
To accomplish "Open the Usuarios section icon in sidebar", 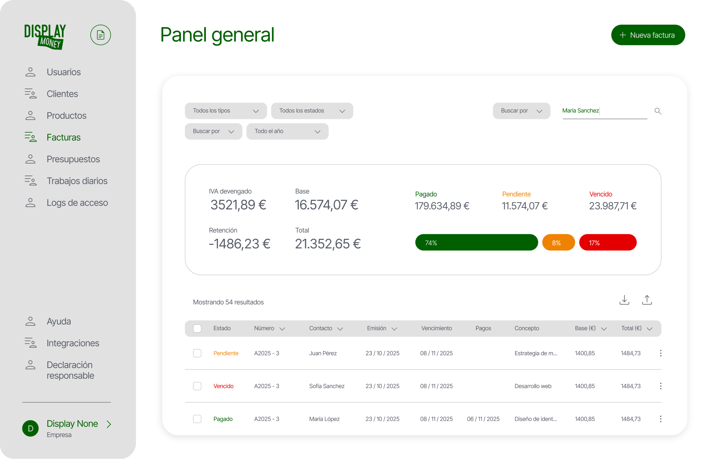I will tap(30, 72).
